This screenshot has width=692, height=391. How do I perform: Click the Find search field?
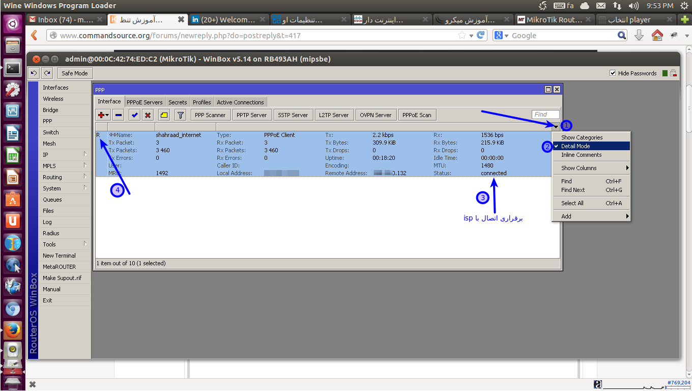point(545,115)
